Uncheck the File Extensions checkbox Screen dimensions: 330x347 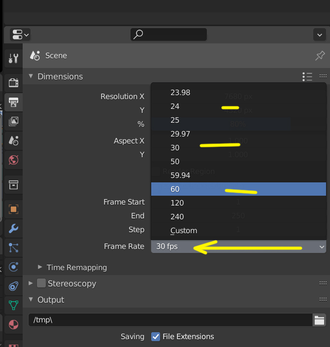pos(156,337)
